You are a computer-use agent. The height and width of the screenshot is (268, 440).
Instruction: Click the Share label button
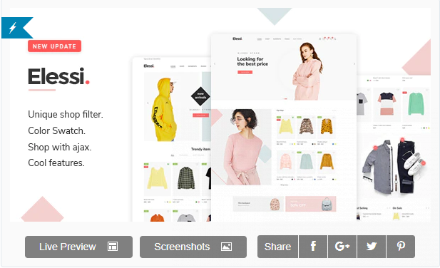[x=277, y=247]
